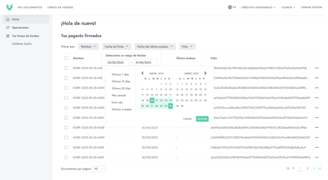The image size is (328, 180).
Task: Pick May 15 in the calendar
Action: [x=161, y=95]
